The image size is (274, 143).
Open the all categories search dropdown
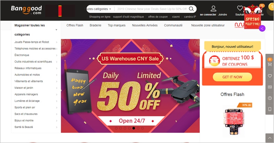point(99,9)
